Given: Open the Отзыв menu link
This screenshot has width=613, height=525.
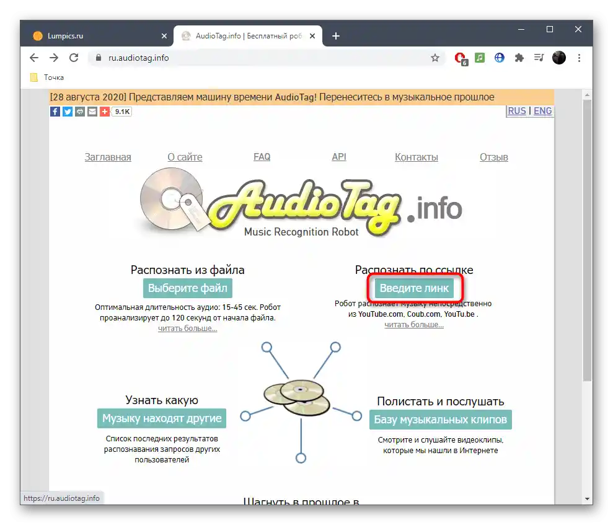Looking at the screenshot, I should click(x=494, y=157).
